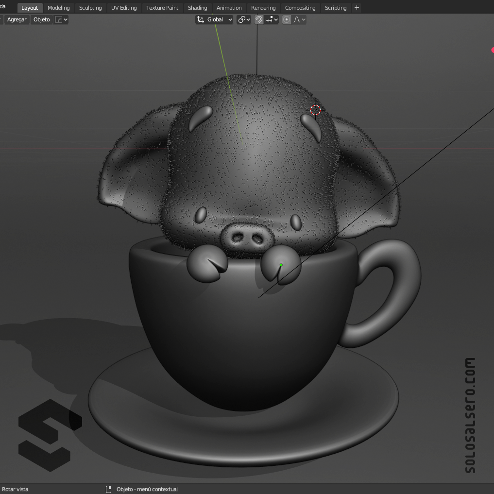Open the dropdown right of Objeto menu

(x=61, y=19)
